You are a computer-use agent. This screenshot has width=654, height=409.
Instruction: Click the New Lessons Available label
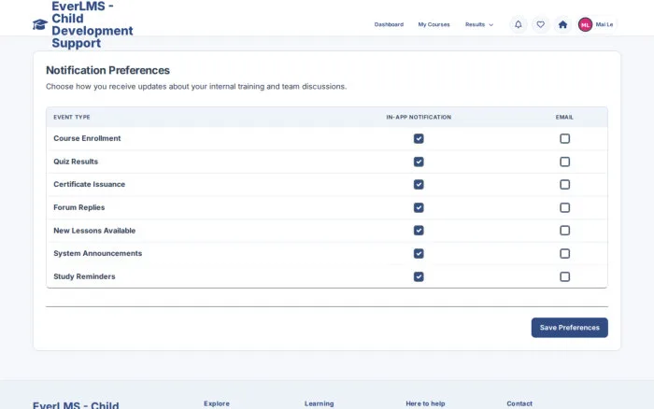coord(94,231)
